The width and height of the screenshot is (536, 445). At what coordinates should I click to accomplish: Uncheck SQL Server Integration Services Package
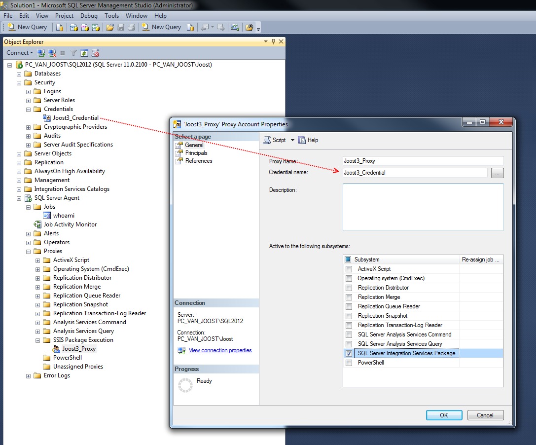349,353
